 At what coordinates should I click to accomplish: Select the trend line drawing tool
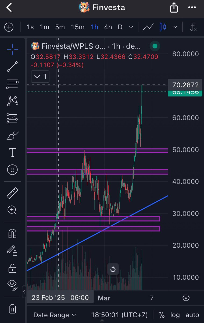pos(12,66)
